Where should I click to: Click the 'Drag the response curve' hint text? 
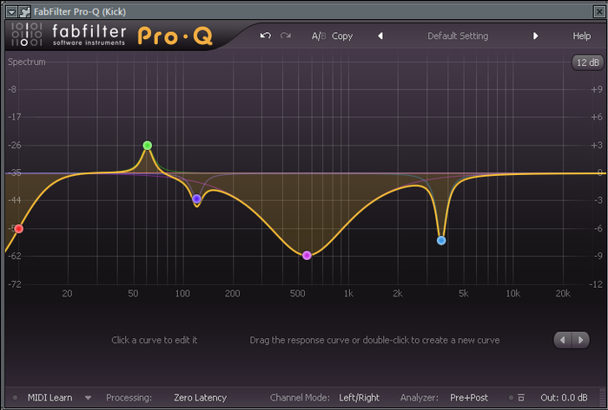[374, 341]
